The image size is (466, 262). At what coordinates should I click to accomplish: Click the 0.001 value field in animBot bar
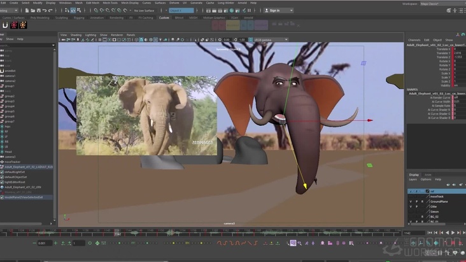coord(44,244)
